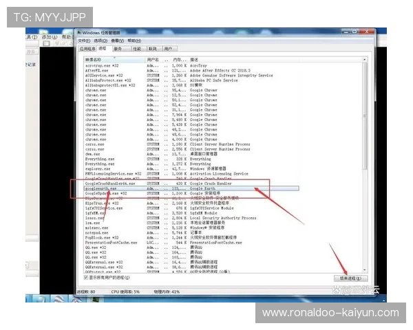Click the vertical scrollbar thumb of process list
413x330 pixels.
point(365,115)
